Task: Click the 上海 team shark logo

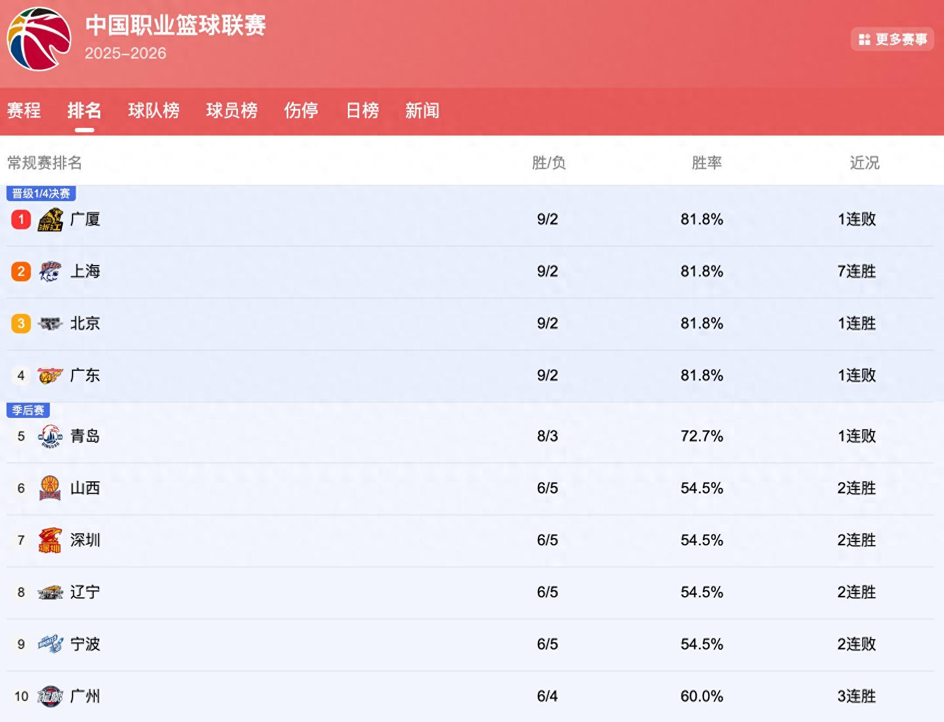Action: 50,272
